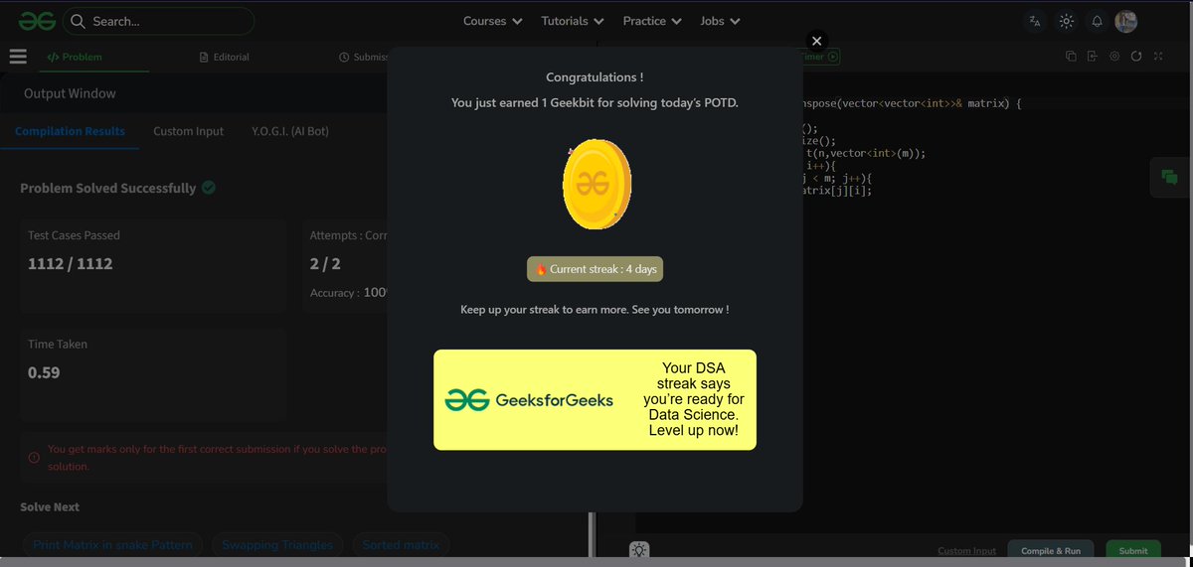Switch to the Editorial tab
This screenshot has height=567, width=1193.
[x=225, y=57]
